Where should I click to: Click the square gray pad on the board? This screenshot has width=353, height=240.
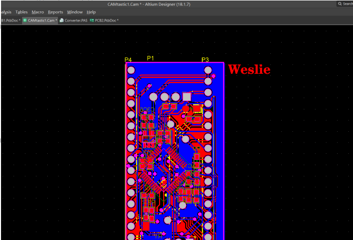187,97
